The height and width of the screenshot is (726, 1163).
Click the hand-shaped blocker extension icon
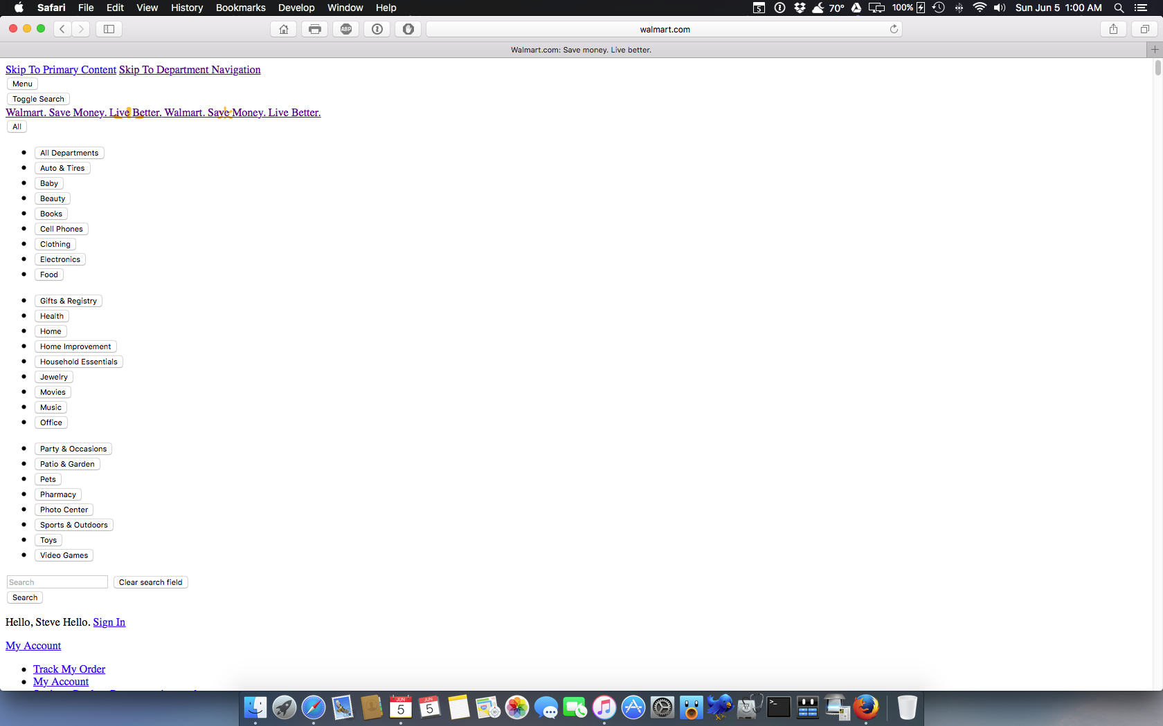point(408,29)
